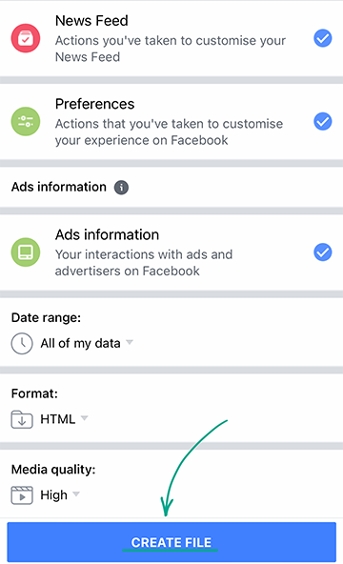Uncheck the Preferences checkmark
The image size is (343, 564).
click(322, 121)
